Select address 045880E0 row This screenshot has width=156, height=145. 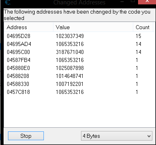coord(79,68)
